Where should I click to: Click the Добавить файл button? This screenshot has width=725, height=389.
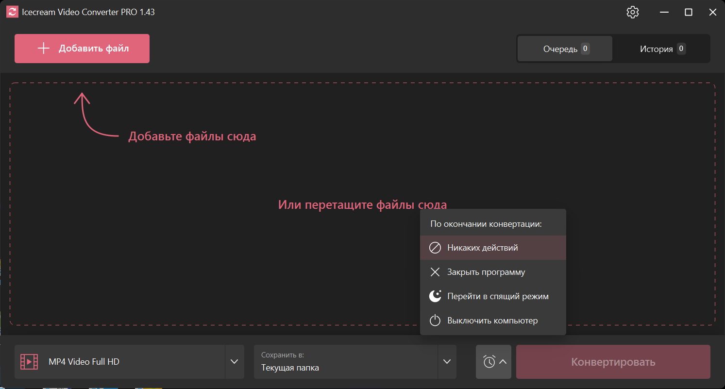tap(82, 49)
